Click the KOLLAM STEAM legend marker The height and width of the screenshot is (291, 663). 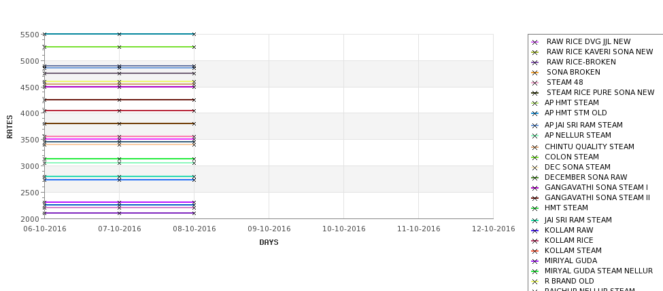point(535,251)
